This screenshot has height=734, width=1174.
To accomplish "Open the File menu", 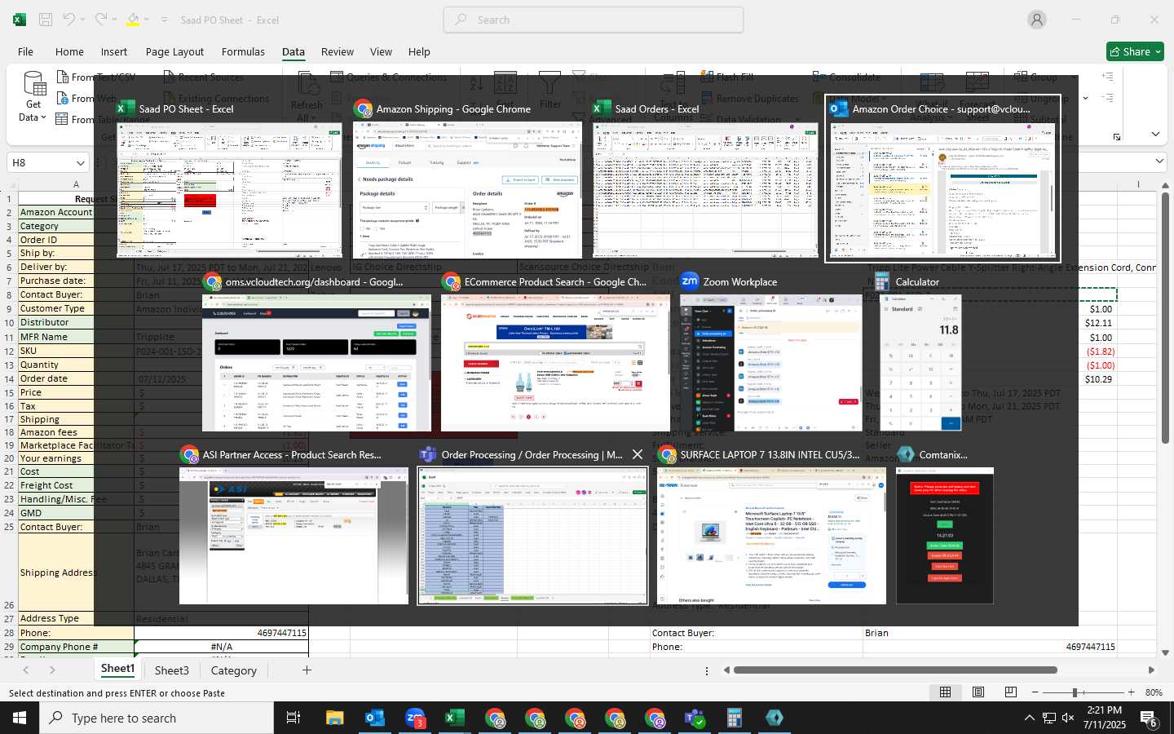I will pyautogui.click(x=25, y=51).
